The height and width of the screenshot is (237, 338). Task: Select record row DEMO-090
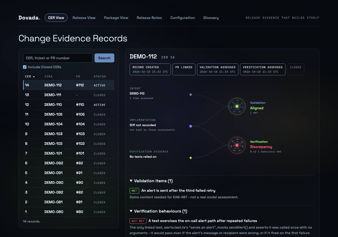point(69,182)
